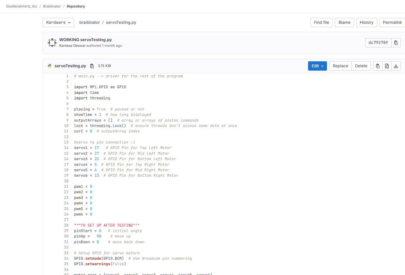Delete the file with the Delete button
Image resolution: width=405 pixels, height=275 pixels.
tap(361, 66)
